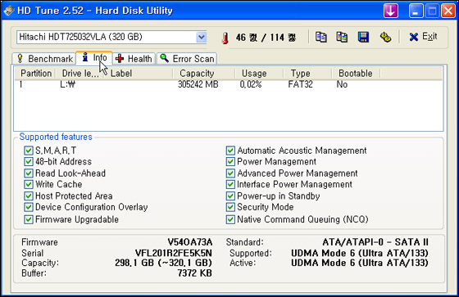The image size is (459, 297).
Task: Open the options wrench icon
Action: pos(385,37)
